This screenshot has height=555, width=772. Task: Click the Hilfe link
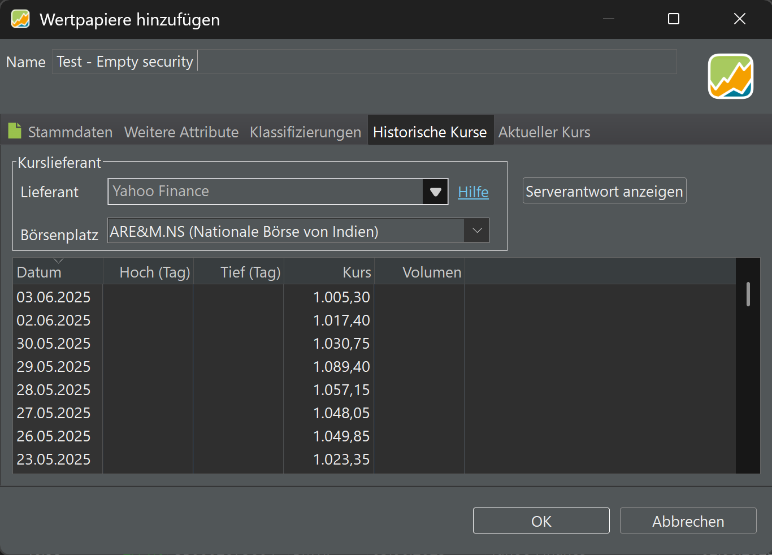tap(473, 192)
